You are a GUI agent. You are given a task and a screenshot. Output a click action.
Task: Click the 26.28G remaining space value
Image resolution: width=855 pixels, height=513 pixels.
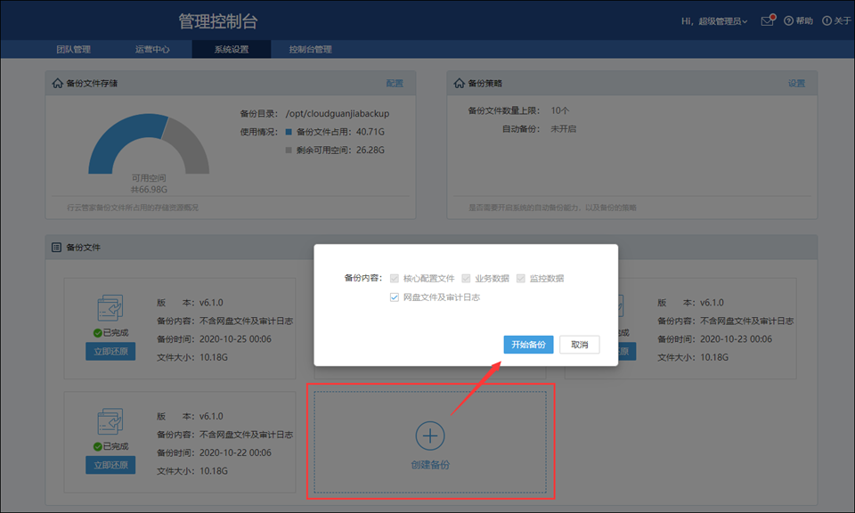coord(370,150)
